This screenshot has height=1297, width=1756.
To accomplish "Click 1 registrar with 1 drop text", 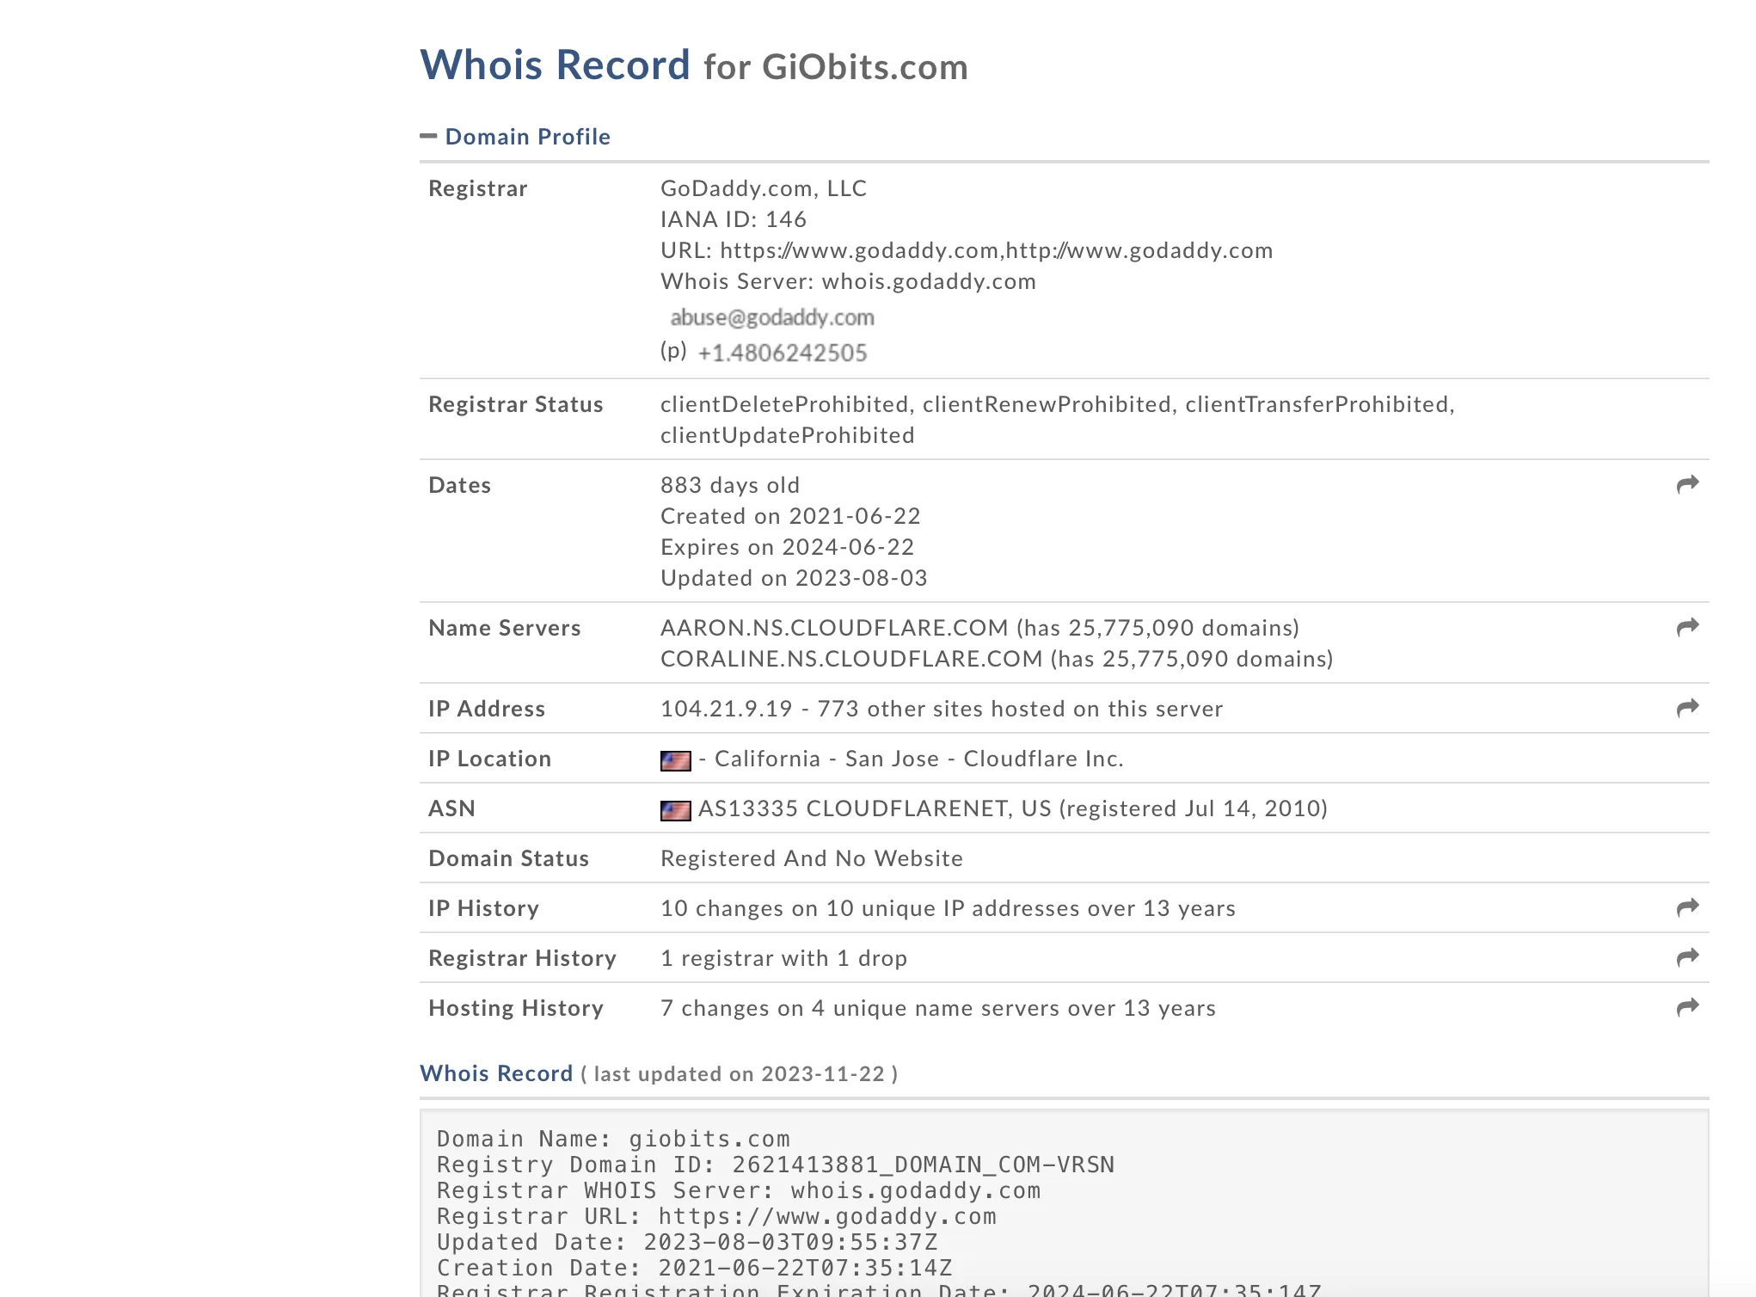I will pyautogui.click(x=783, y=958).
